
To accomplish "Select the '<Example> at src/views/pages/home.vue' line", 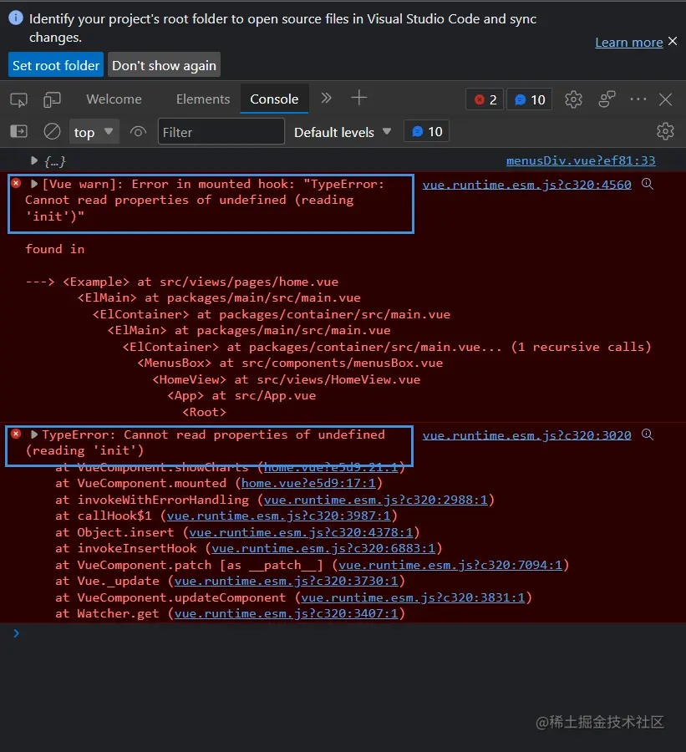I will [201, 282].
